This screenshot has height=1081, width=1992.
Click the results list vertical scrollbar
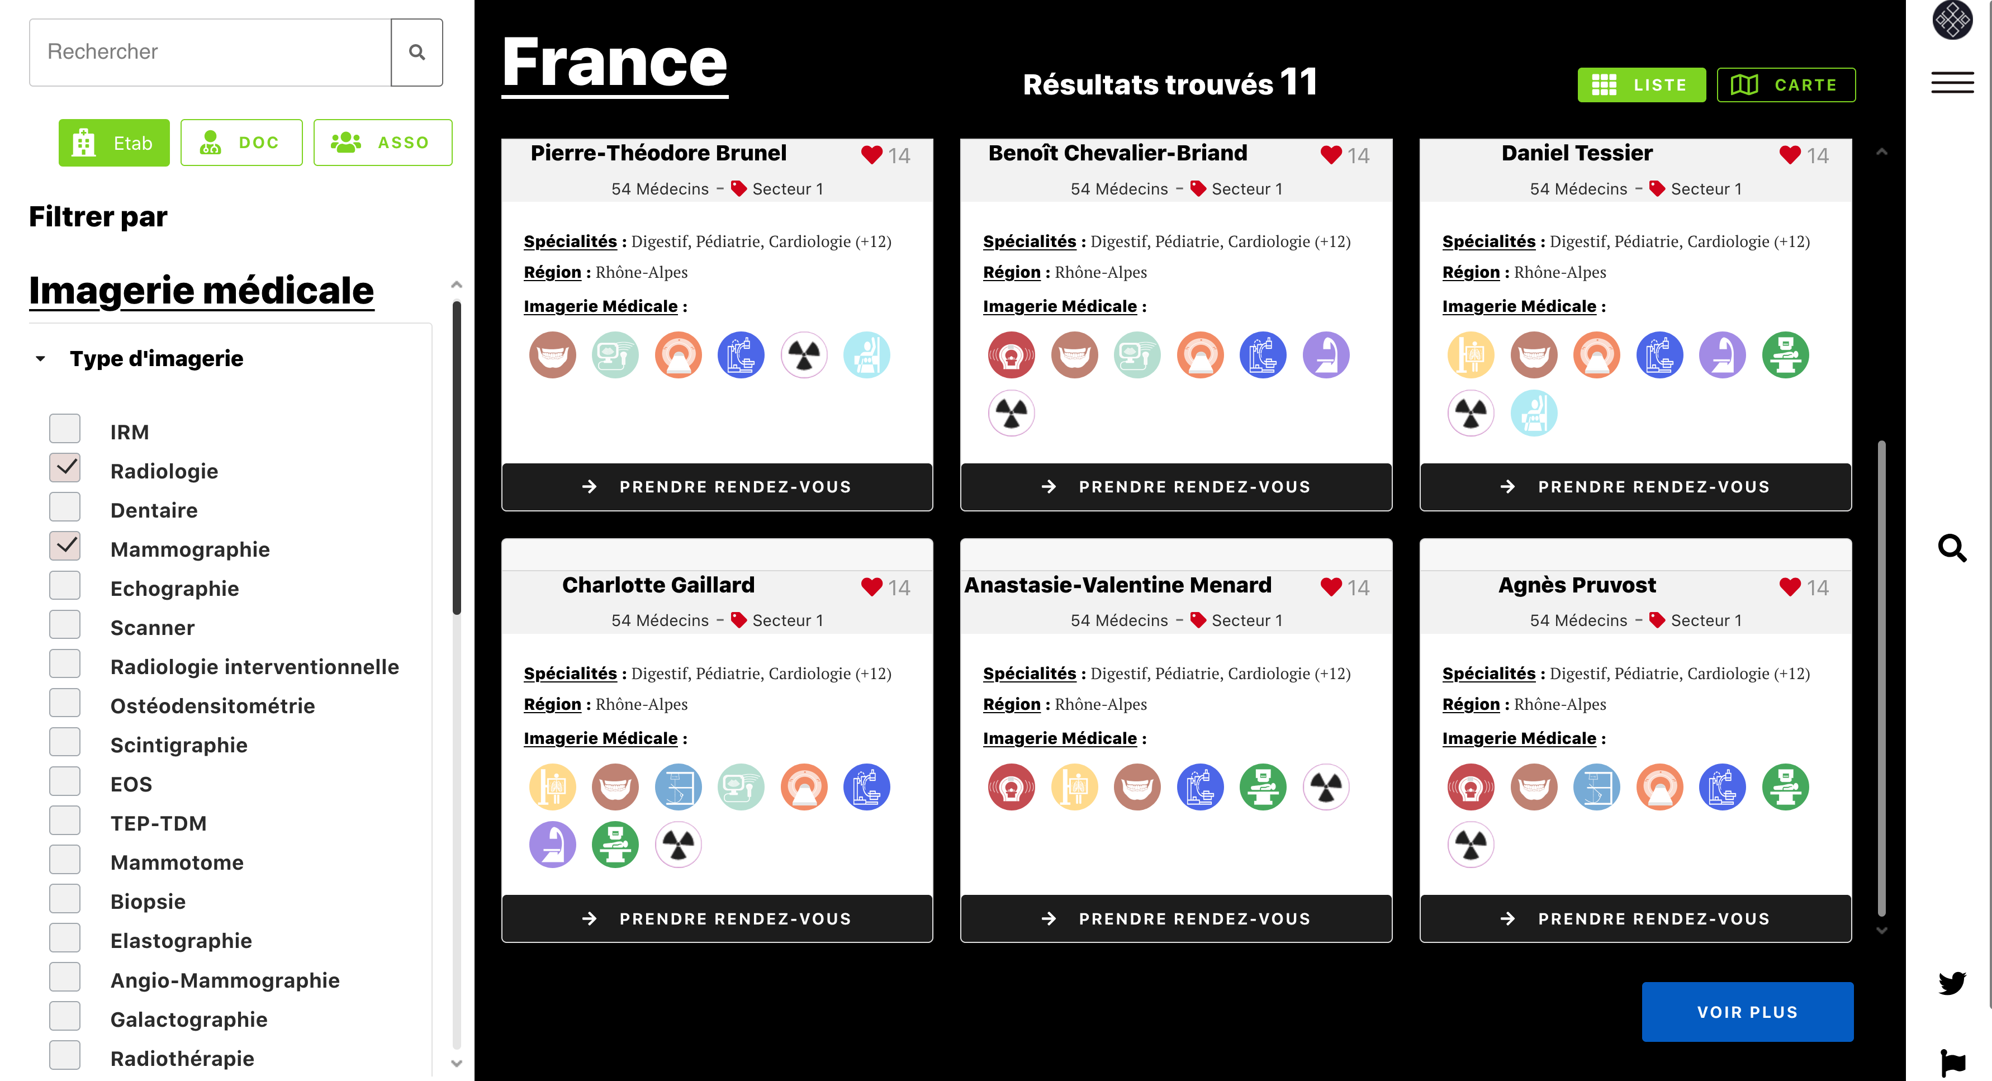1881,677
